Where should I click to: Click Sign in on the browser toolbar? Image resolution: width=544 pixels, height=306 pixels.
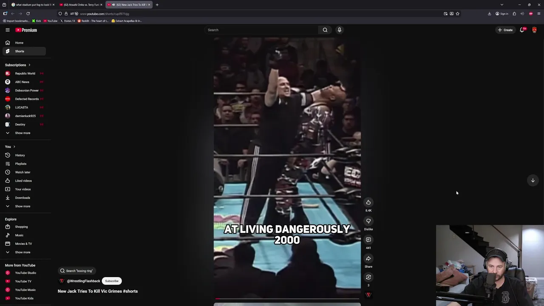(x=502, y=14)
